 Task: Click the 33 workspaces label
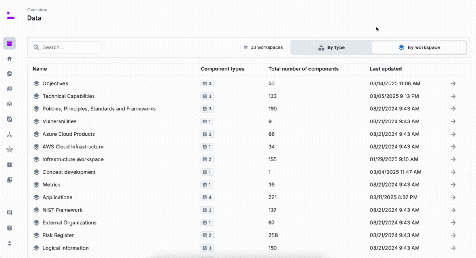coord(263,47)
